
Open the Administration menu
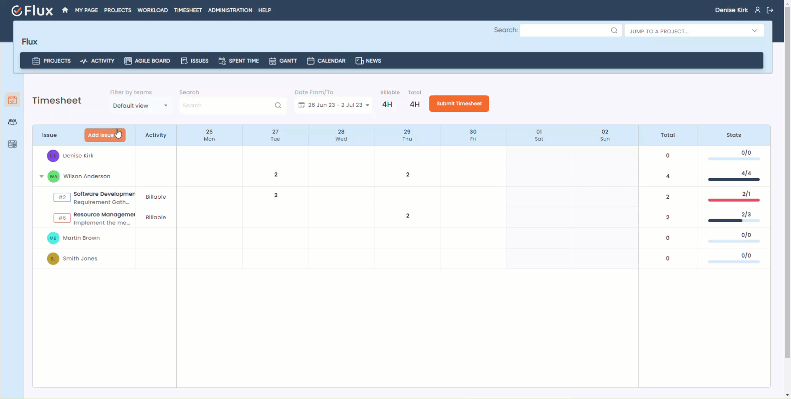pos(230,10)
